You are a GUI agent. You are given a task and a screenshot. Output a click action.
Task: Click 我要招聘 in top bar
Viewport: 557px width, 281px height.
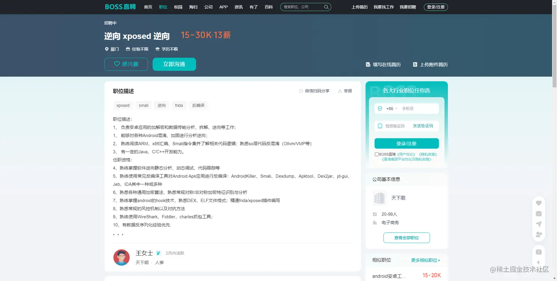click(x=408, y=7)
